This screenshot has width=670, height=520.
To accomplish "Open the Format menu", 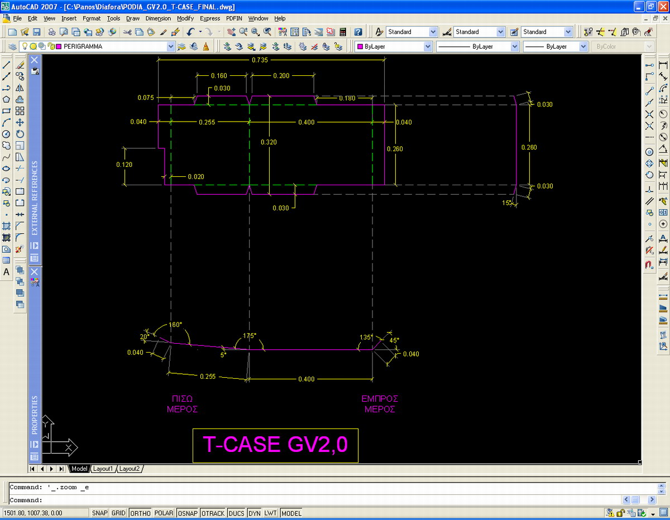I will (92, 18).
